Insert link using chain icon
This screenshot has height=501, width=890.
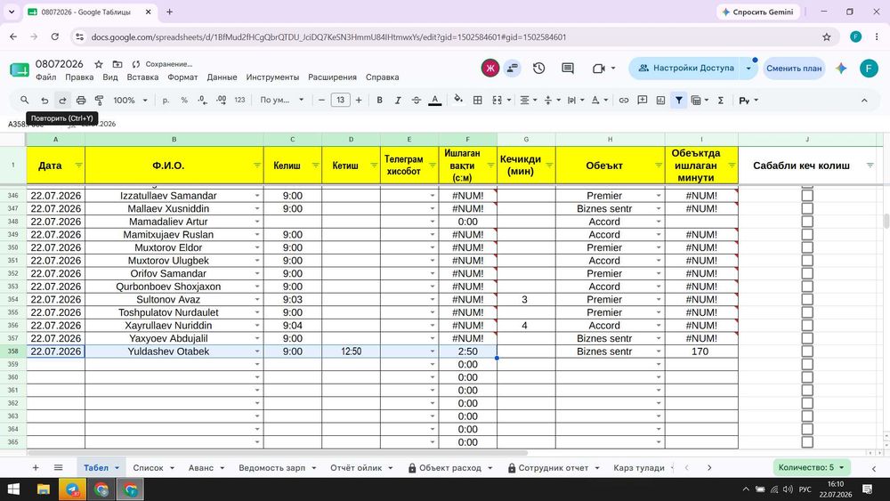[624, 100]
